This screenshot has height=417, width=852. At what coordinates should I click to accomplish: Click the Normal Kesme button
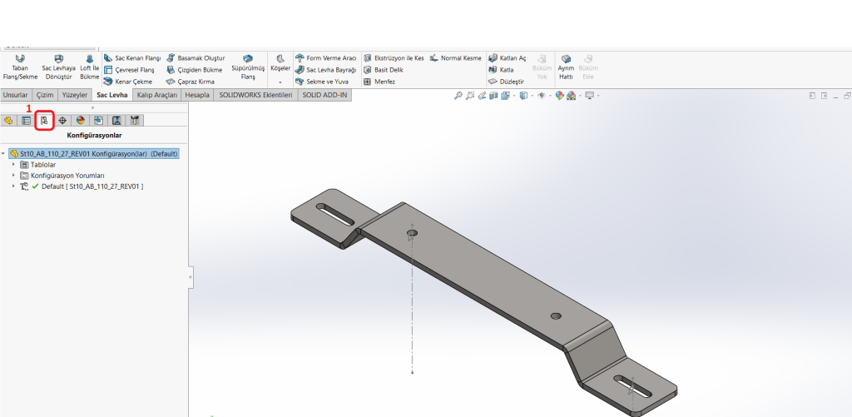[455, 58]
